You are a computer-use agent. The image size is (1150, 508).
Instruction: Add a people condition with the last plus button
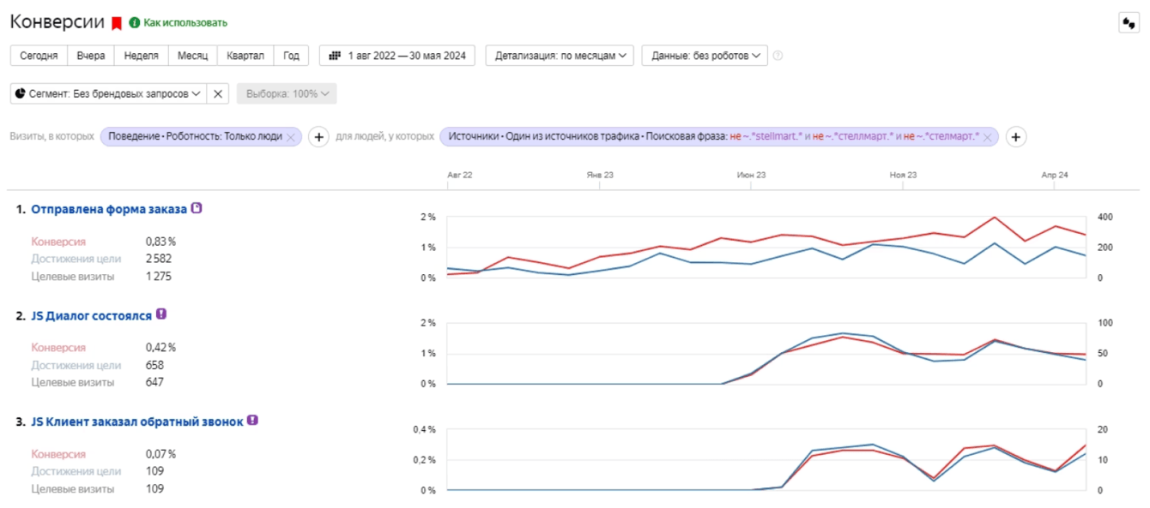click(1016, 136)
